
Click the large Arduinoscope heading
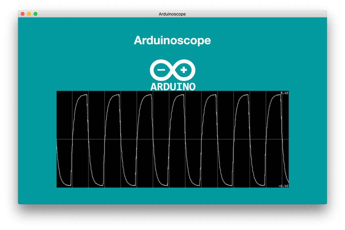click(x=172, y=40)
